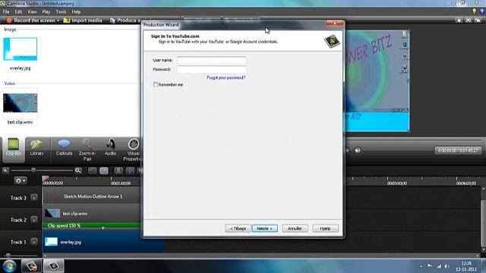Click the Tilbage back button

[238, 228]
